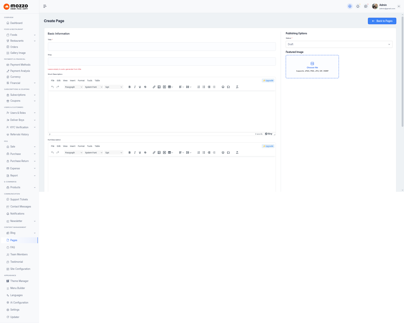Expand the Admin profile dropdown arrow
The width and height of the screenshot is (404, 323).
point(399,6)
